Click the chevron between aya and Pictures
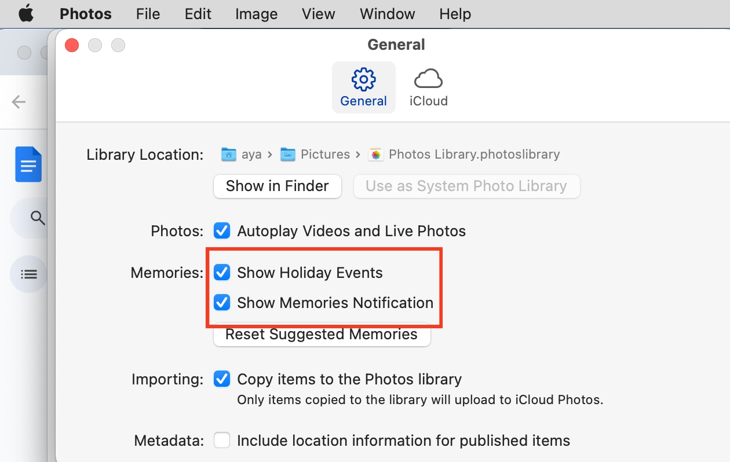Viewport: 730px width, 462px height. (x=269, y=154)
